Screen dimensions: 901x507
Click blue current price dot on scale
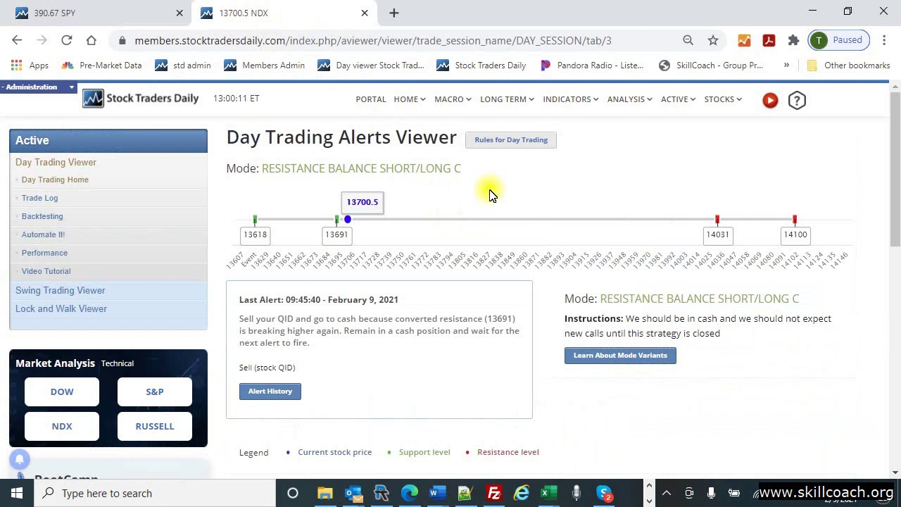click(348, 220)
